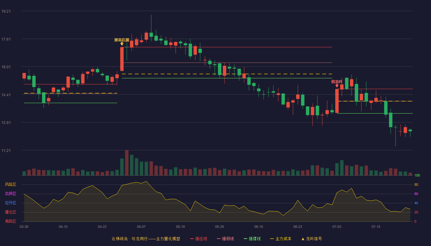This screenshot has height=246, width=431.
Task: Click the 龙吟信号 triangle legend icon
Action: click(303, 239)
